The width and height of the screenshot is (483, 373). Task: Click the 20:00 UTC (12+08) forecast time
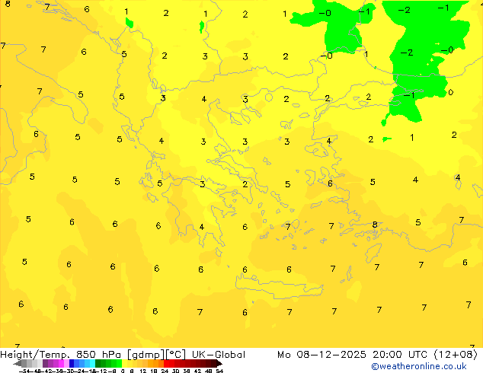tap(425, 355)
